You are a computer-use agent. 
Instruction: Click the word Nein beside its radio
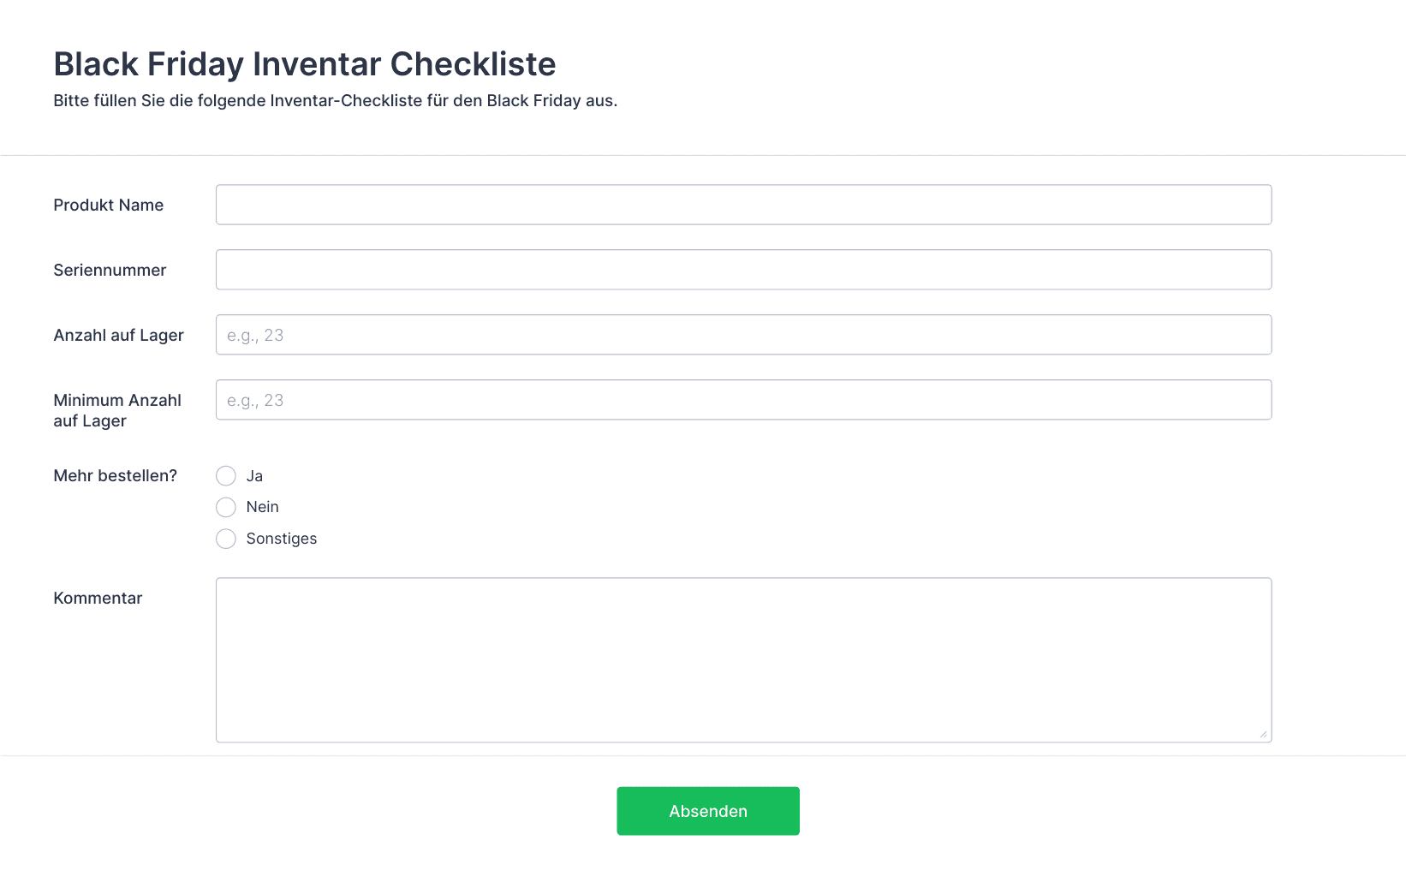pos(263,507)
